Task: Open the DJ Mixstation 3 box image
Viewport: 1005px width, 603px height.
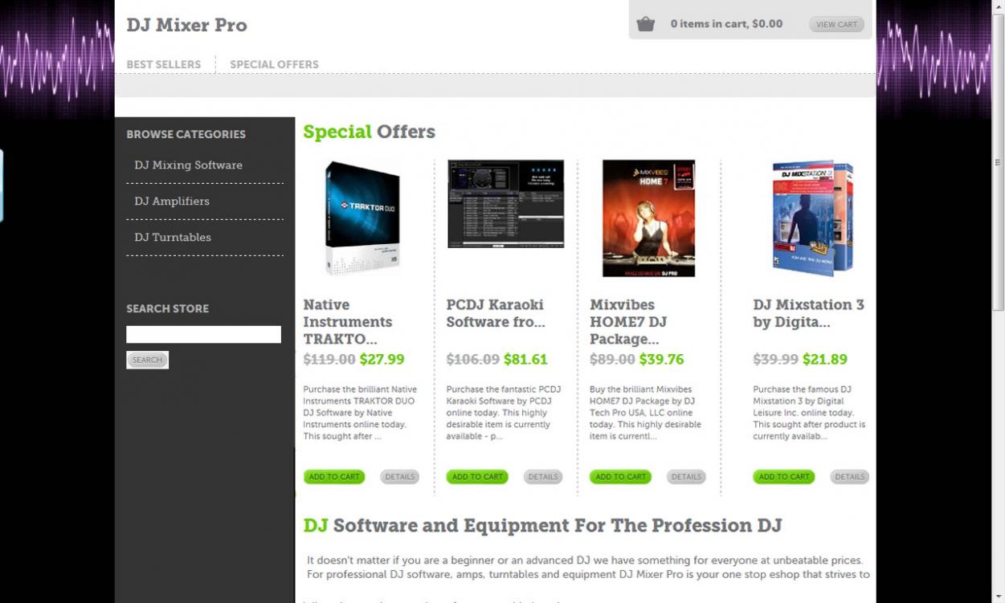Action: coord(812,218)
